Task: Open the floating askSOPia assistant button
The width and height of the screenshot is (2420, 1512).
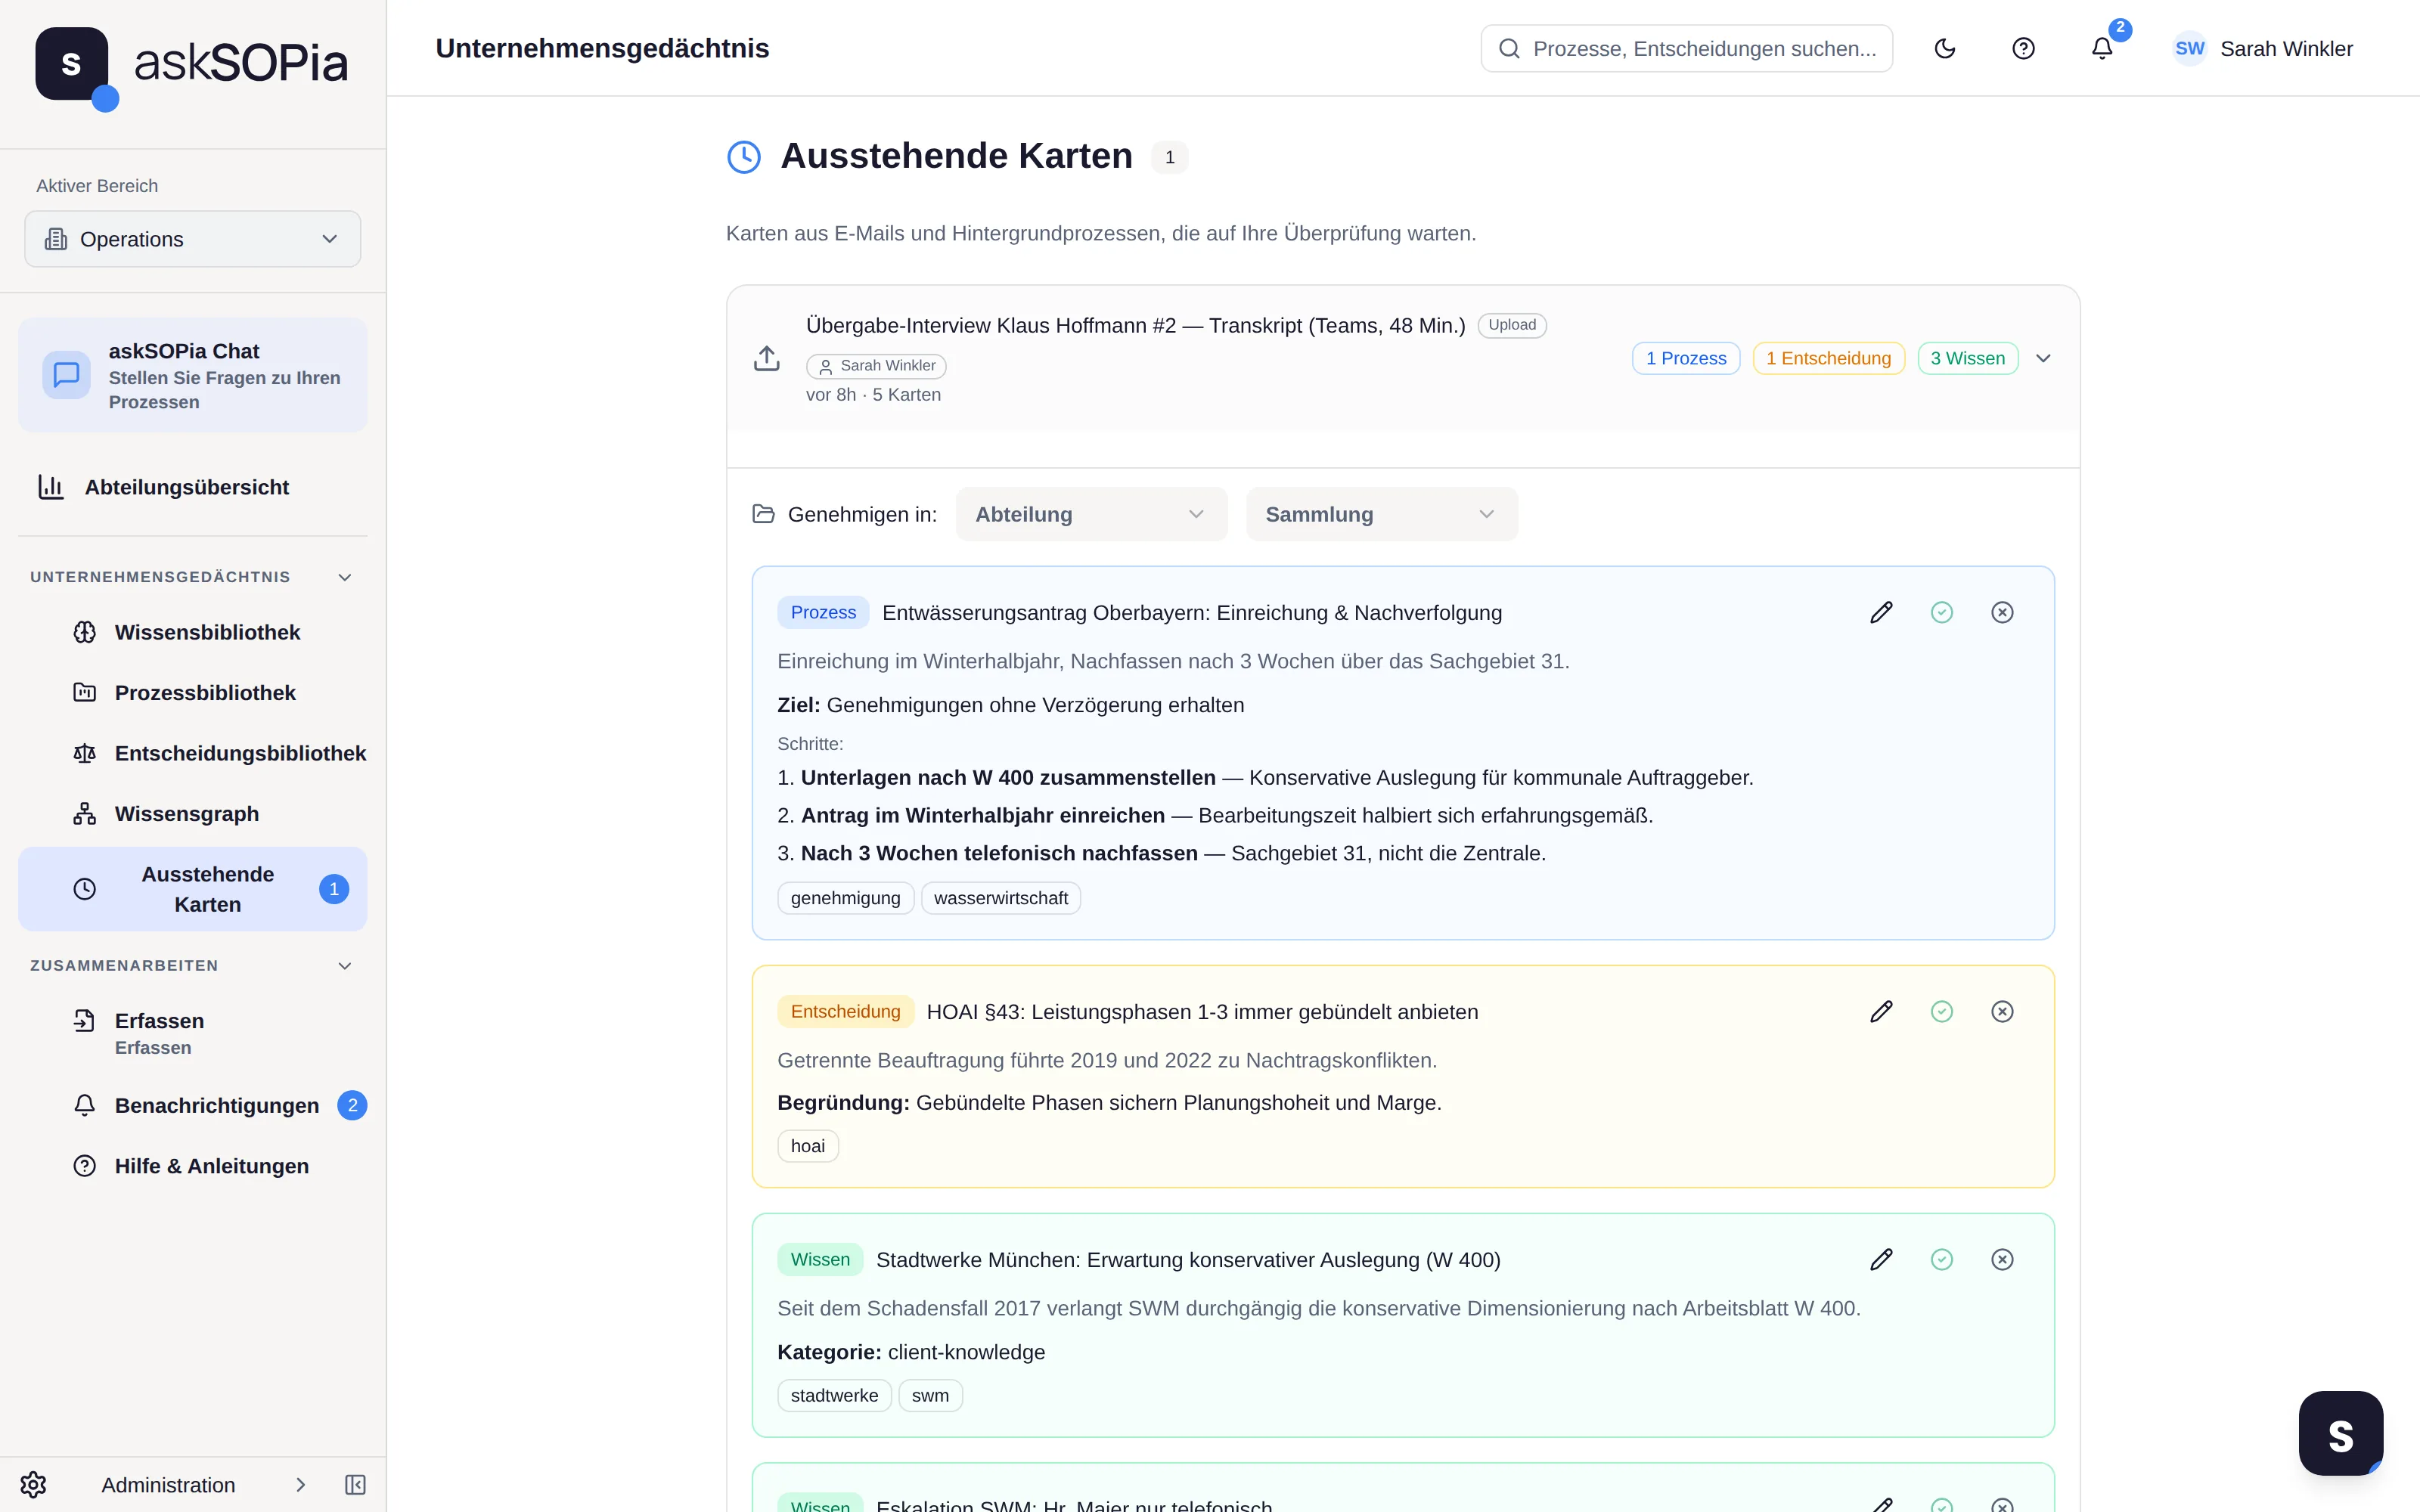Action: coord(2340,1433)
